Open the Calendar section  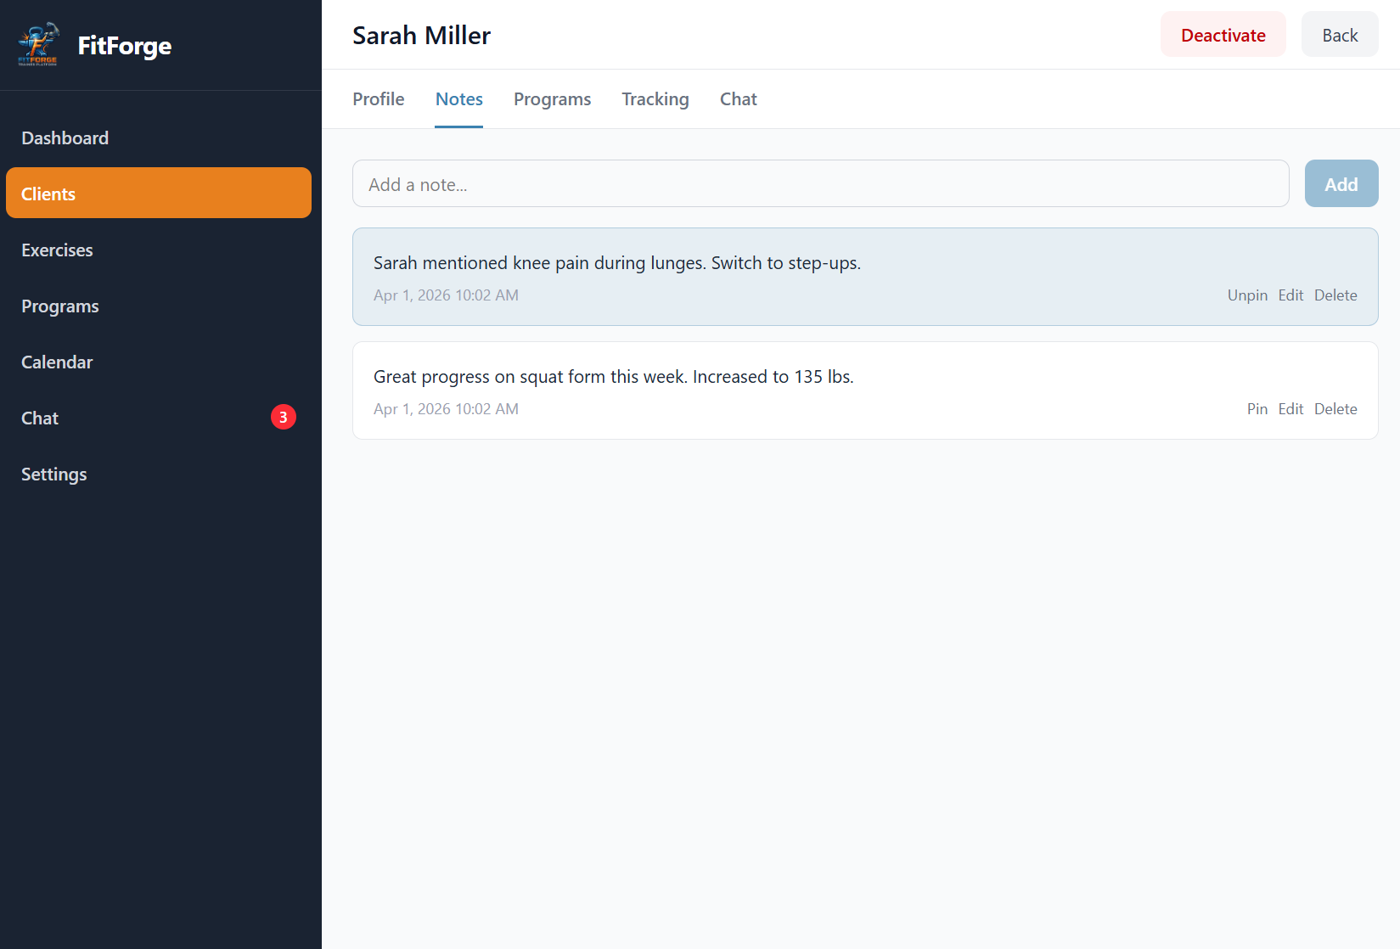tap(56, 362)
